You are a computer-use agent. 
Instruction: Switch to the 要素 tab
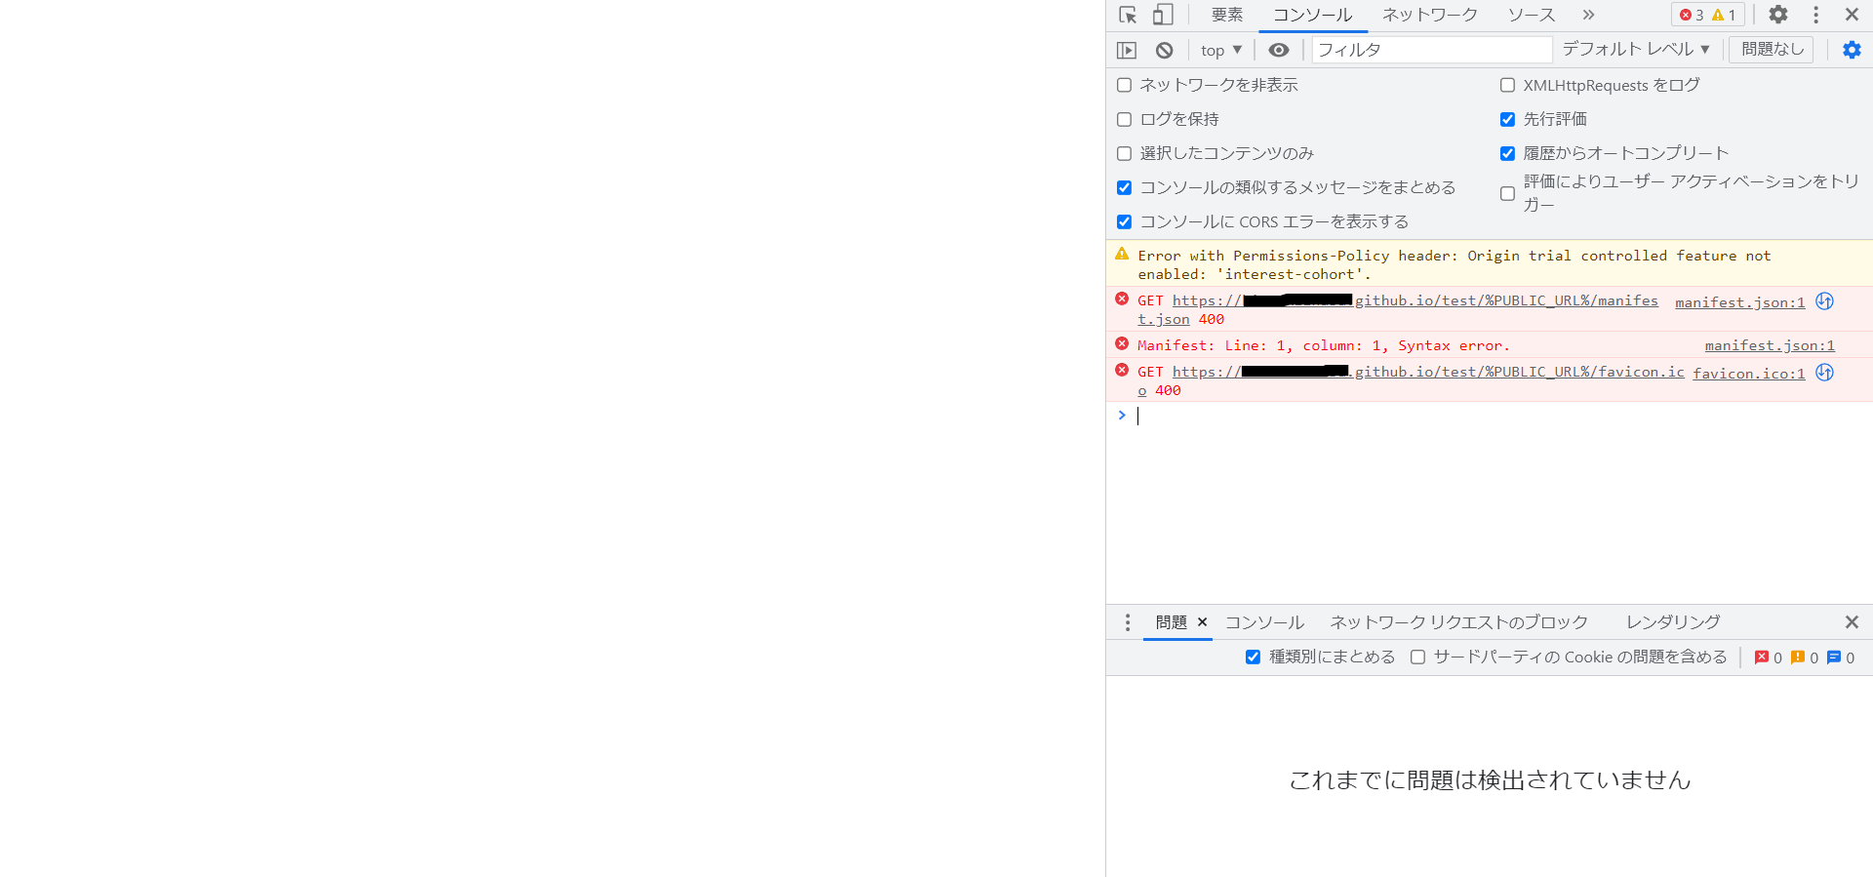[x=1227, y=15]
